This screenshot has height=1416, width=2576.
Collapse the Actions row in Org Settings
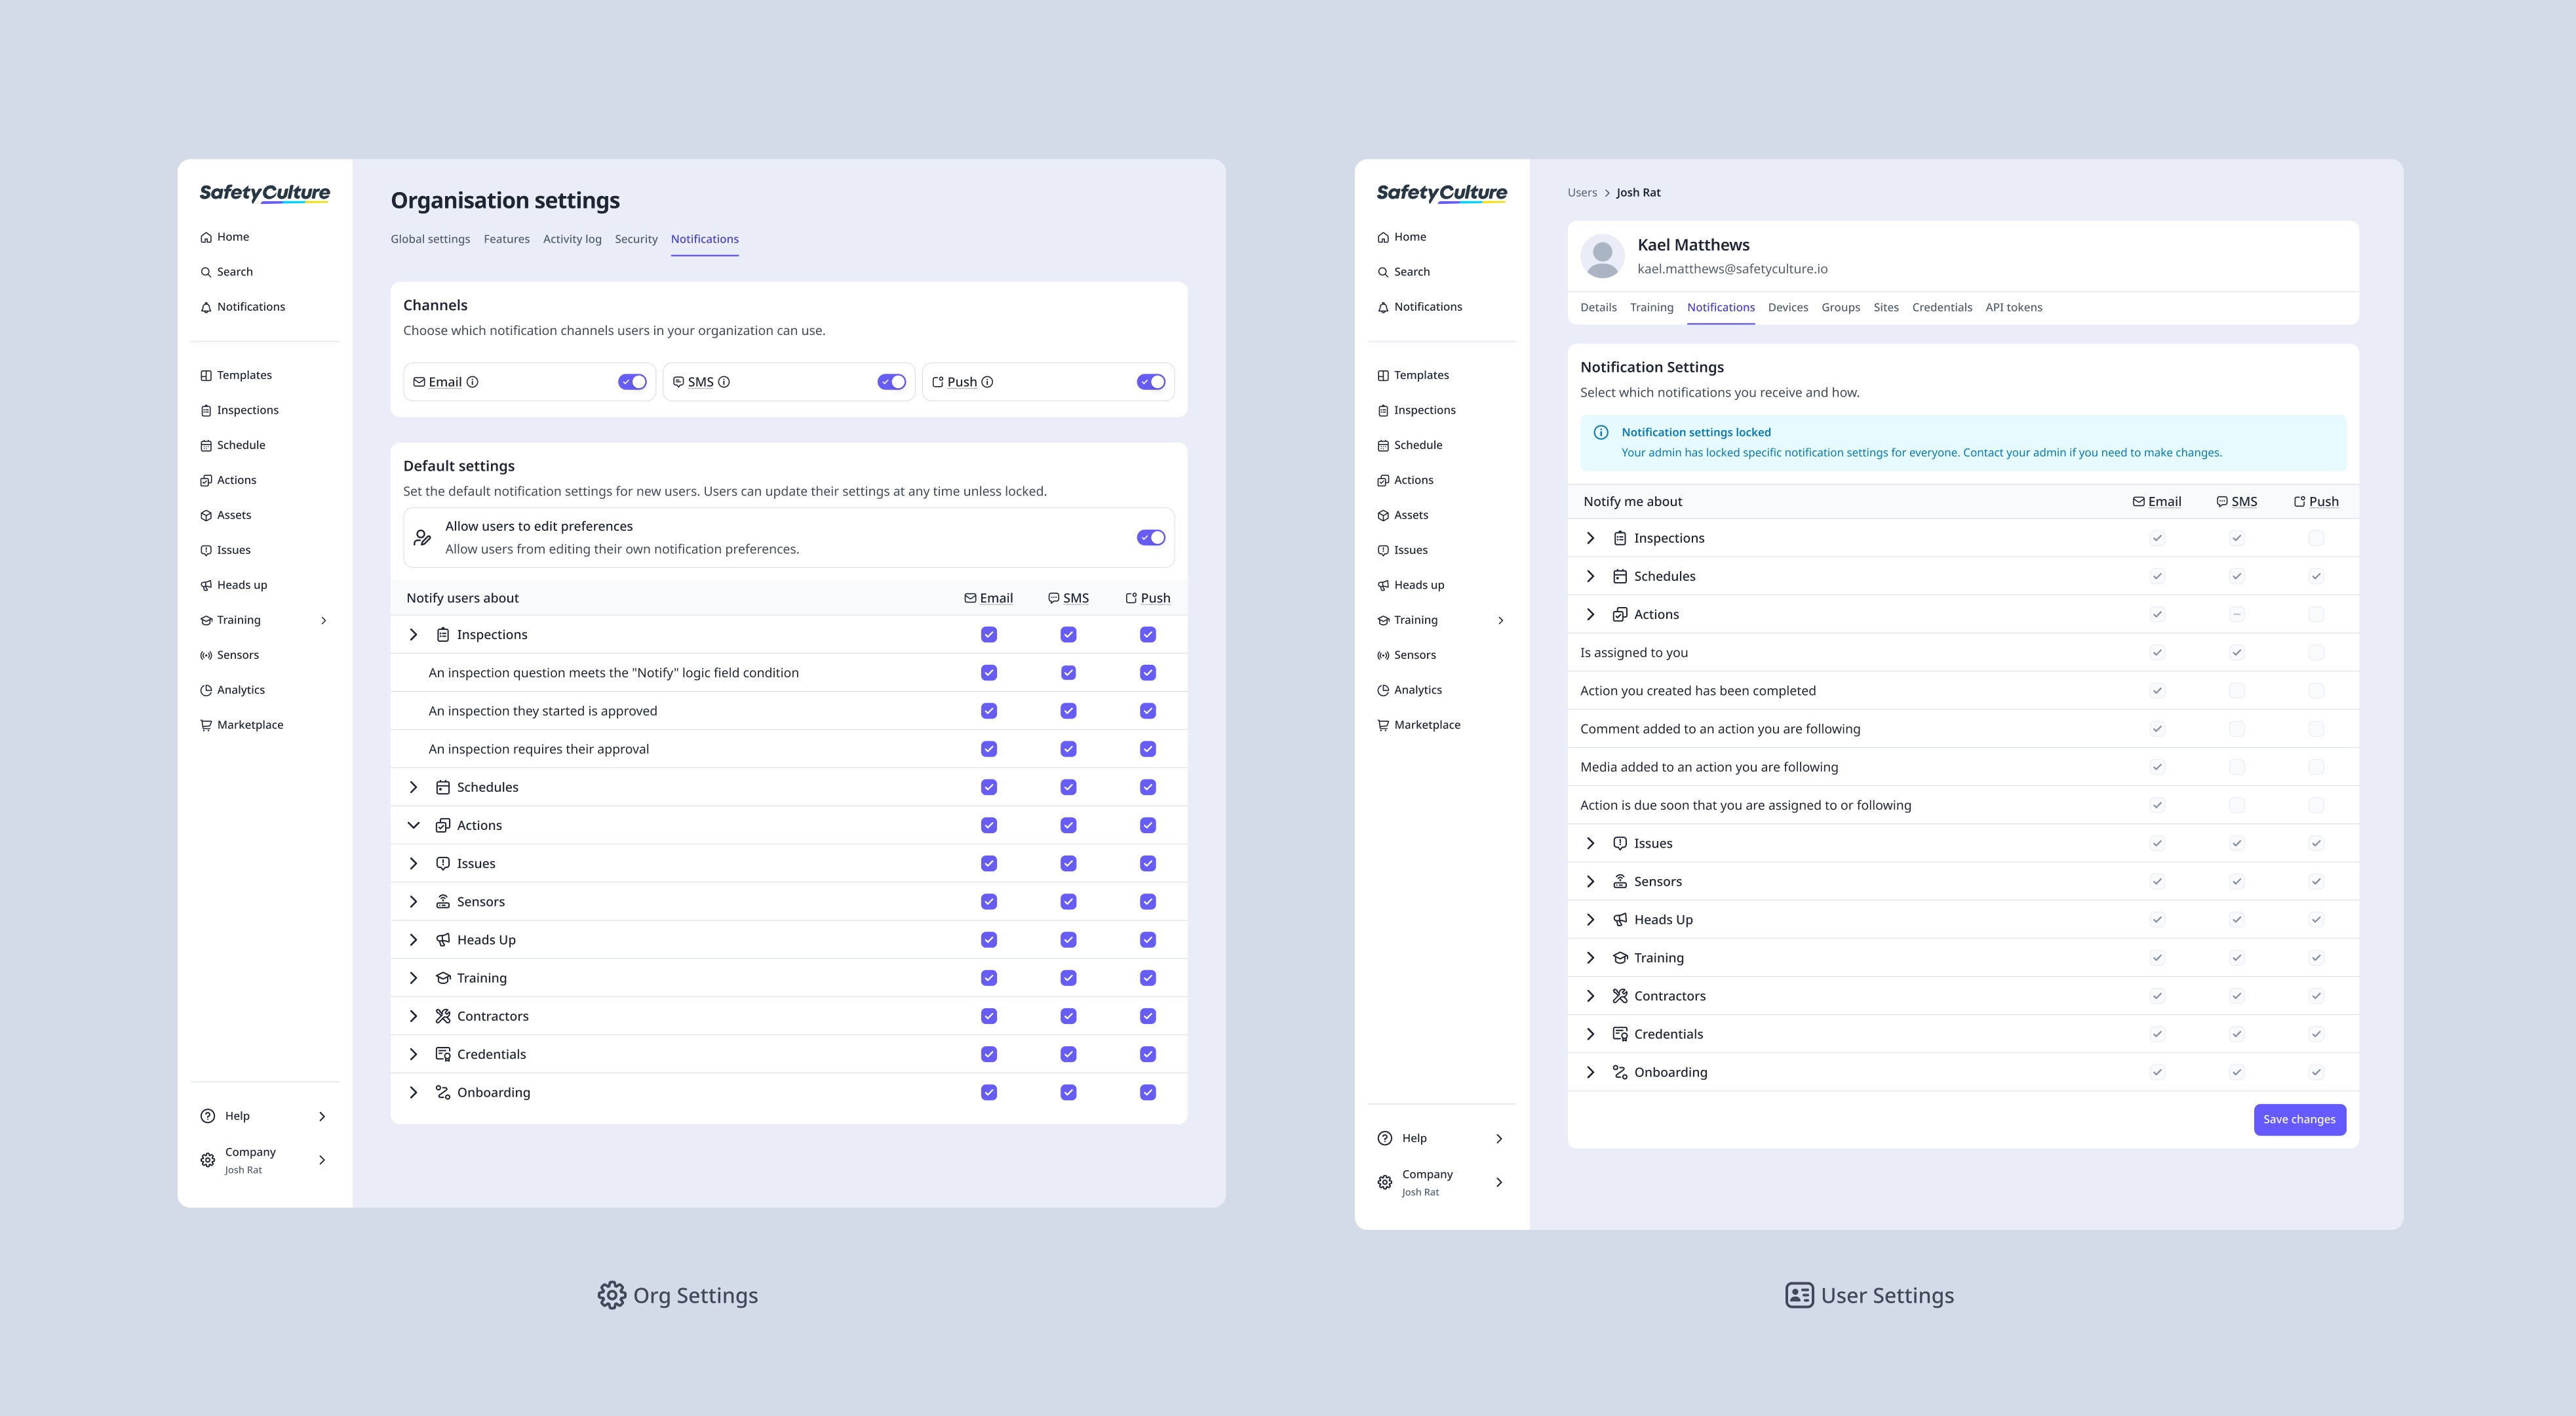pos(413,826)
